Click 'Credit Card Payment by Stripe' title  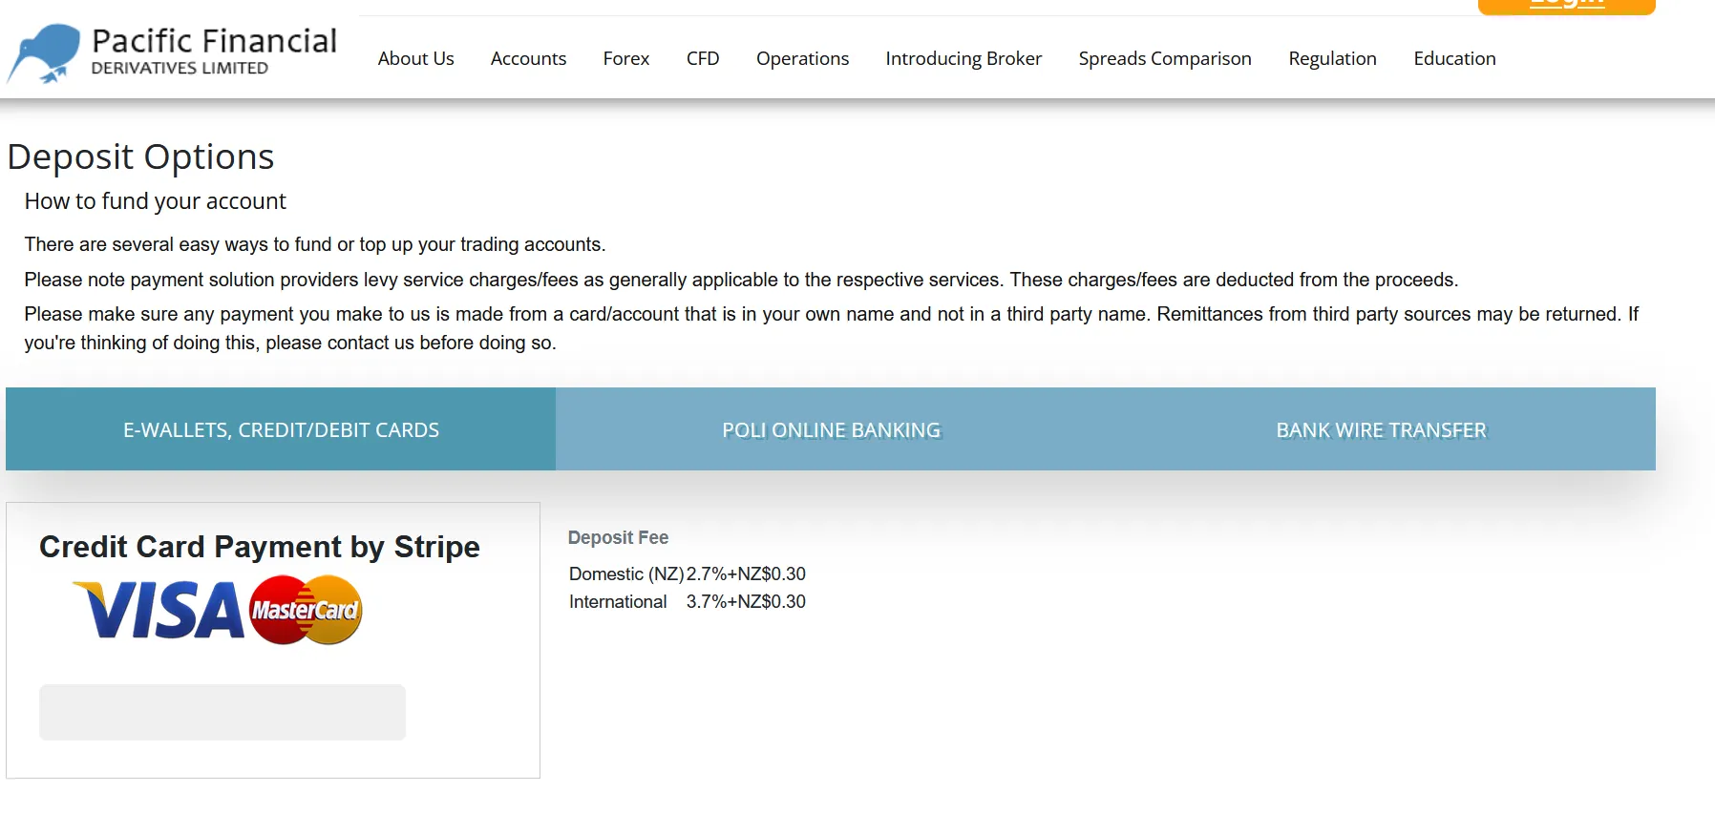[260, 547]
